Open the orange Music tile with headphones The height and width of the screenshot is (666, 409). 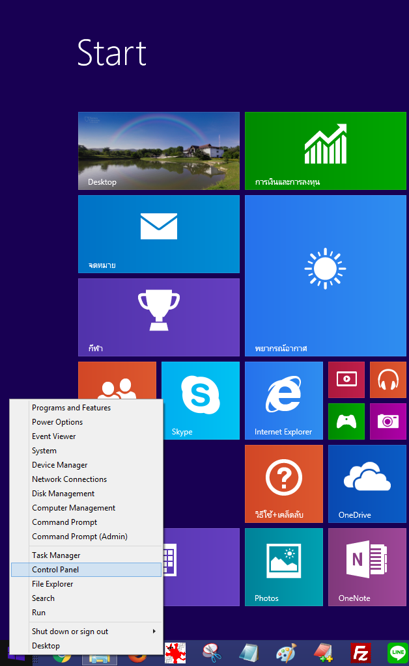pyautogui.click(x=388, y=380)
